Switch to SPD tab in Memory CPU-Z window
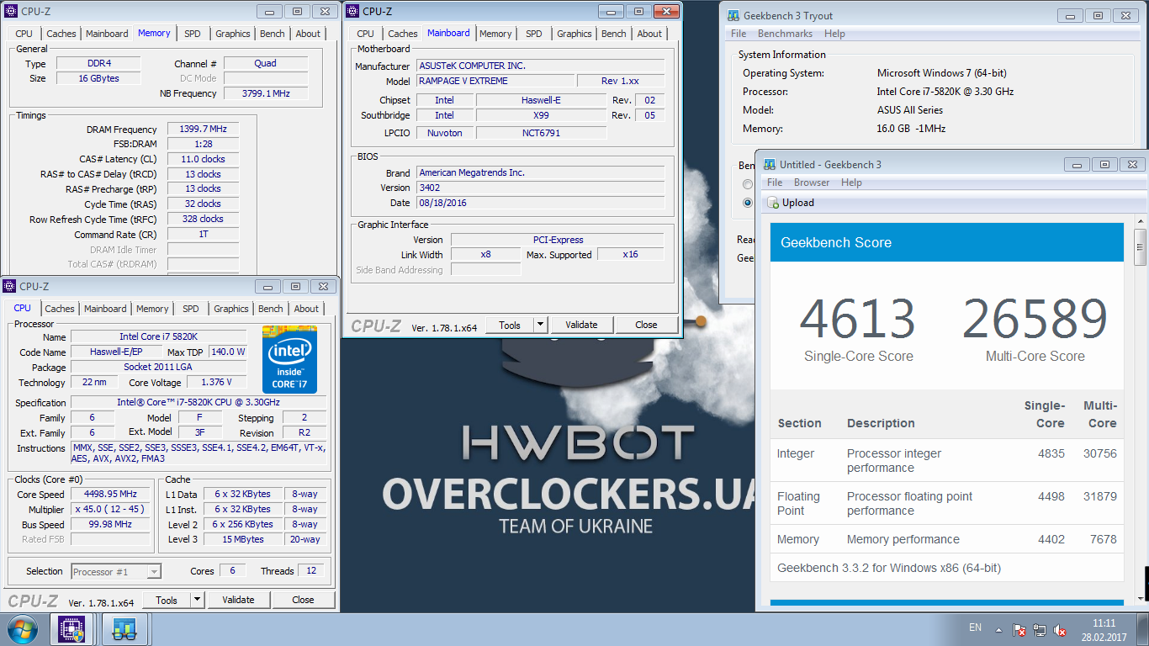 [193, 34]
